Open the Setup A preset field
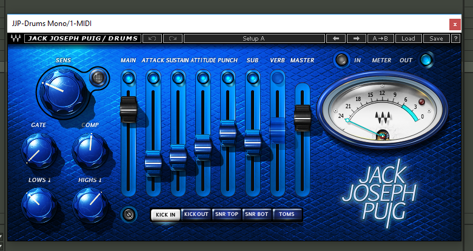This screenshot has height=251, width=473. pyautogui.click(x=254, y=39)
